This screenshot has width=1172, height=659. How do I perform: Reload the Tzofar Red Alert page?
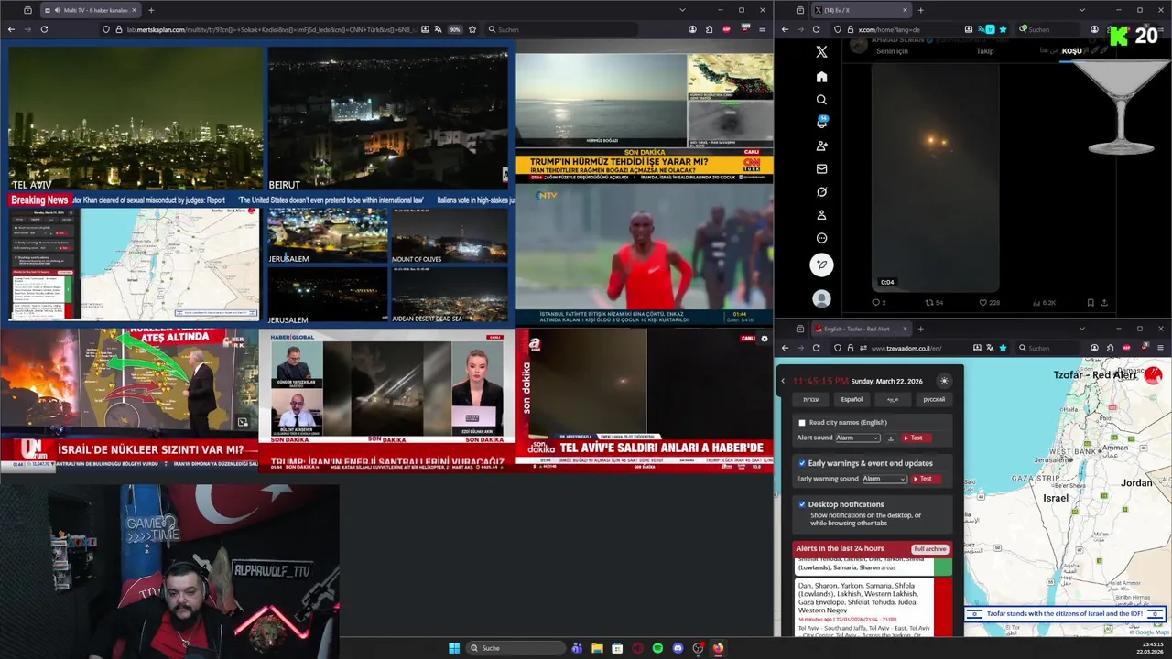[x=816, y=348]
